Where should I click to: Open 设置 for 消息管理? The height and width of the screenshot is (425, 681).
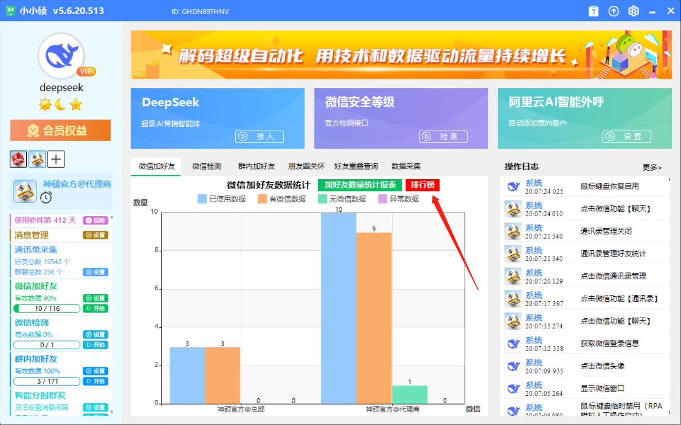(95, 235)
